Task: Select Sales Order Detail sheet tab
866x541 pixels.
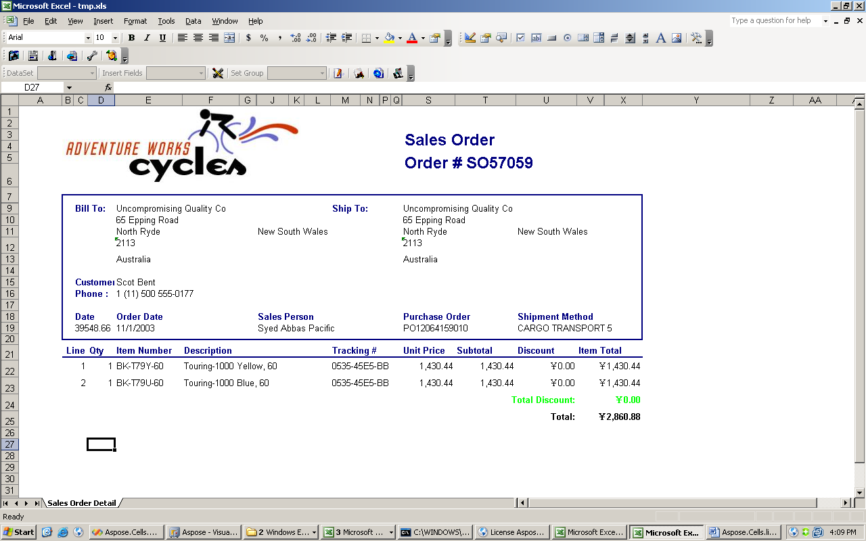Action: [82, 503]
